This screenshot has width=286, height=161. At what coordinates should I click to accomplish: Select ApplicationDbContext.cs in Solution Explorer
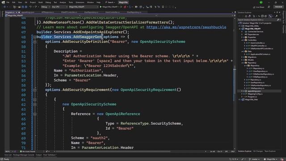pyautogui.click(x=260, y=54)
